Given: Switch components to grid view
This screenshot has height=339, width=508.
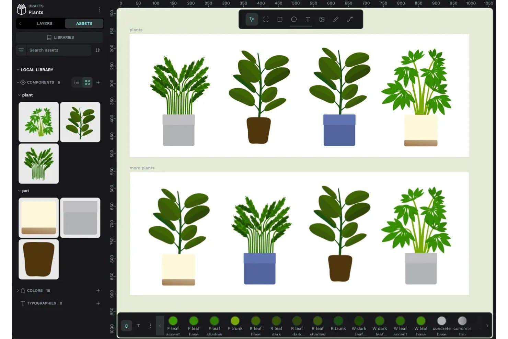Looking at the screenshot, I should (x=87, y=82).
